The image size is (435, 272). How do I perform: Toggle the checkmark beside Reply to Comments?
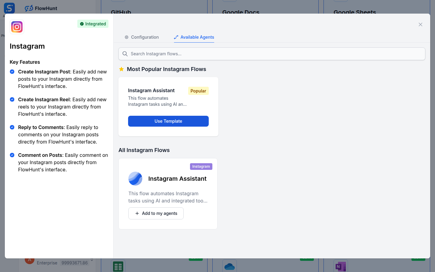12,127
